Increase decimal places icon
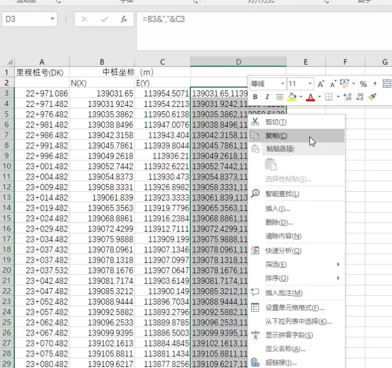Image resolution: width=392 pixels, height=368 pixels. click(x=348, y=97)
